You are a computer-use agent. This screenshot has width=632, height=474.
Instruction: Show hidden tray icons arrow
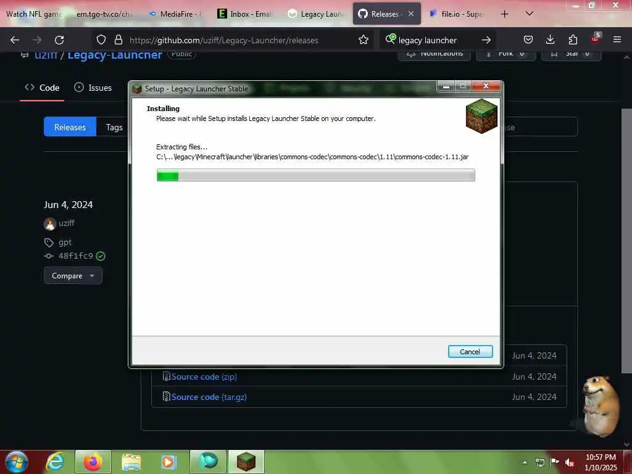[525, 462]
